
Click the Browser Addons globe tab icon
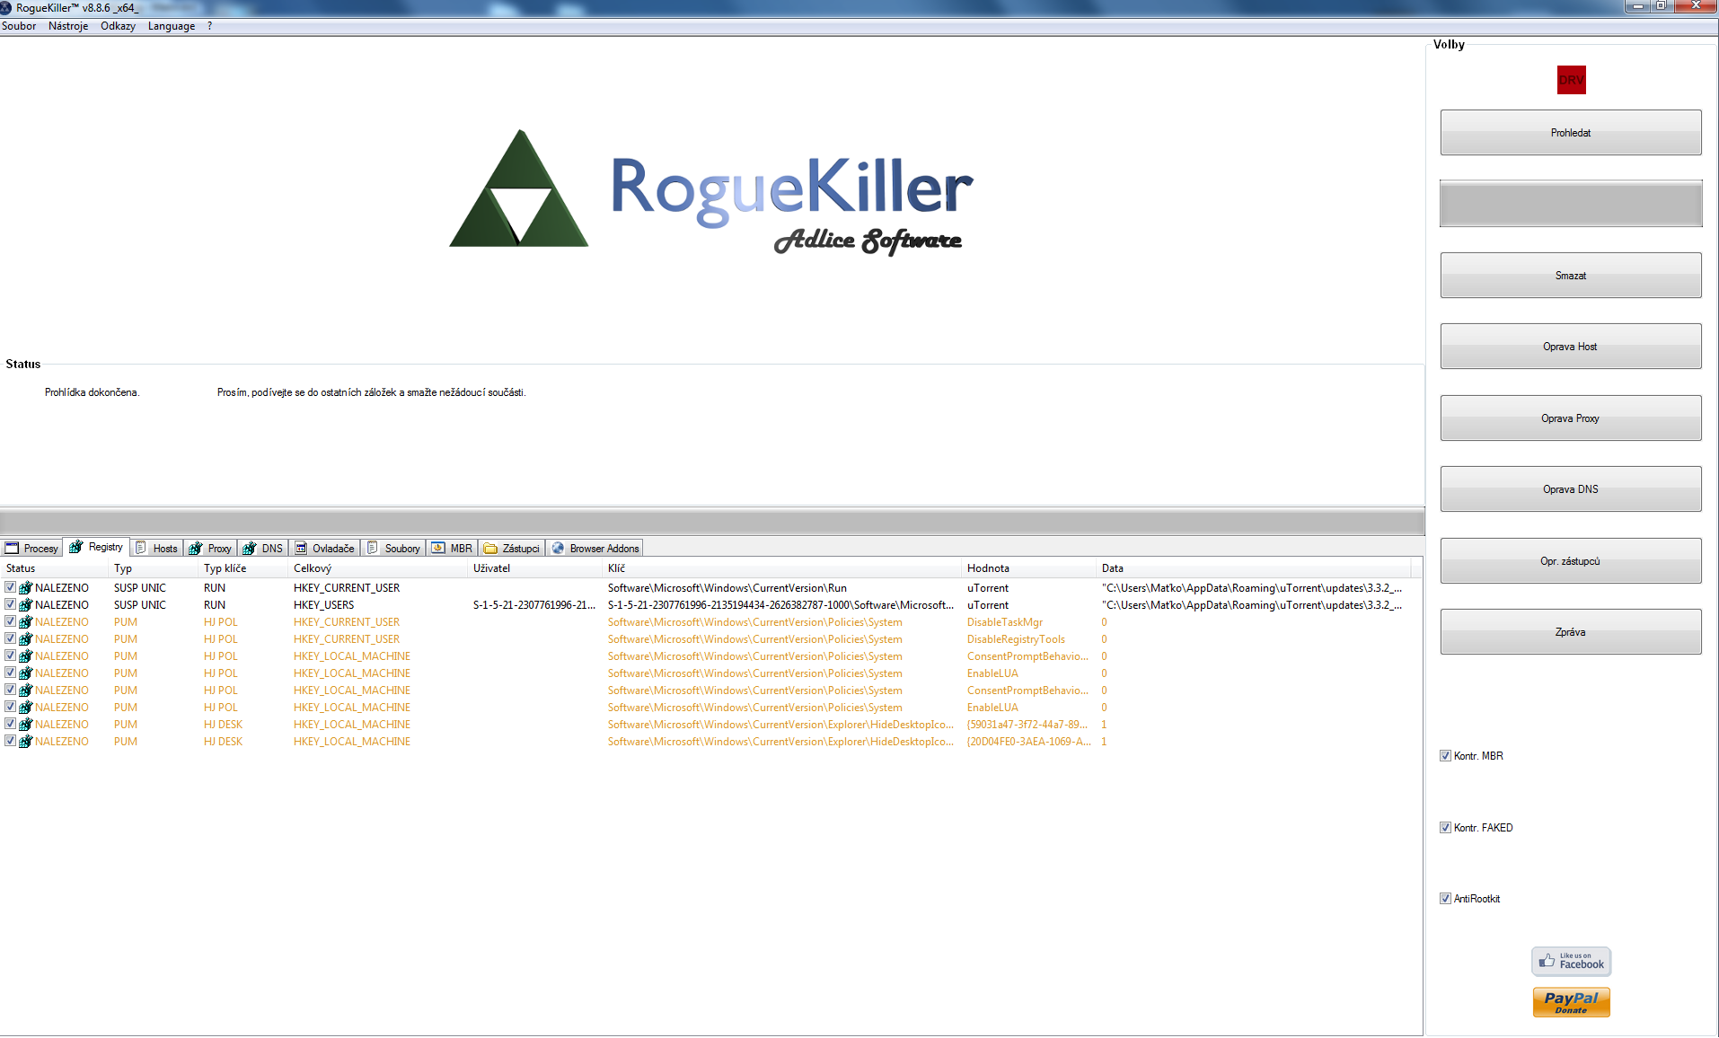pos(559,549)
